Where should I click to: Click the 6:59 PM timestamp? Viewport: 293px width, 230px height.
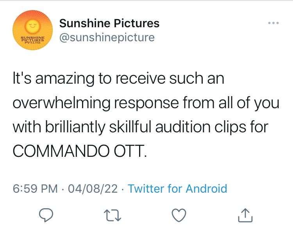click(35, 189)
